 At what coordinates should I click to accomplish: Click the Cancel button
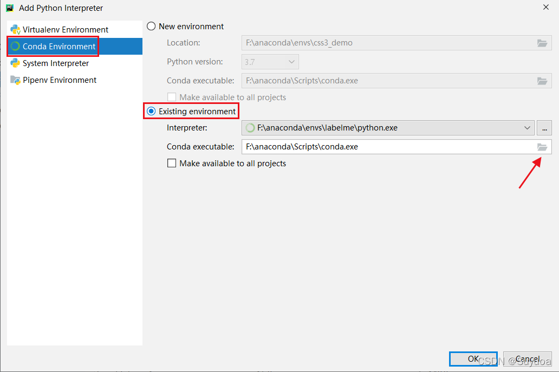click(x=526, y=358)
